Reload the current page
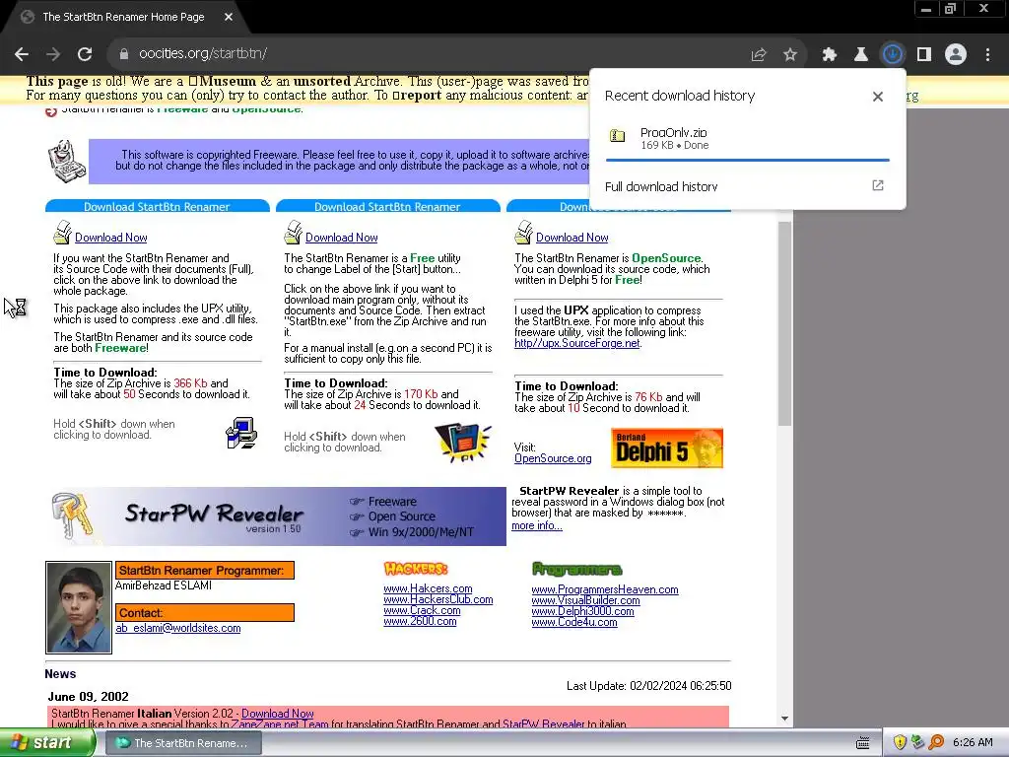 click(x=85, y=54)
